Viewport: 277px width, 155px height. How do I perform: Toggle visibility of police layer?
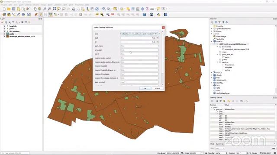click(4, 29)
